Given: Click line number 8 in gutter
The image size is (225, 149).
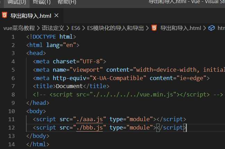Looking at the screenshot, I should [13, 95].
